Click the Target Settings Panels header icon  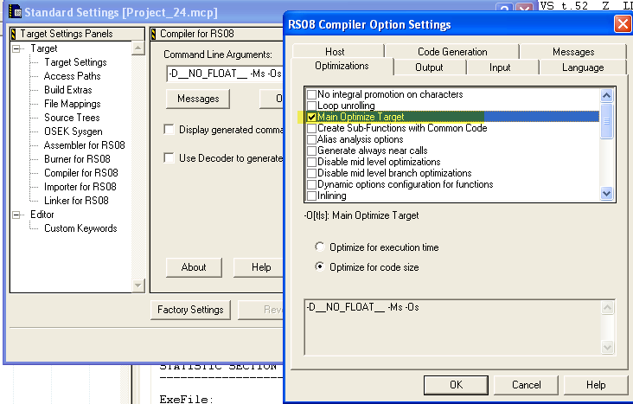[13, 34]
